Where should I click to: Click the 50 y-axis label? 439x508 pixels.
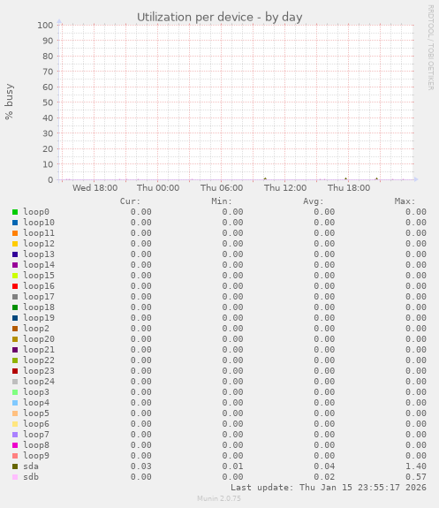[48, 102]
